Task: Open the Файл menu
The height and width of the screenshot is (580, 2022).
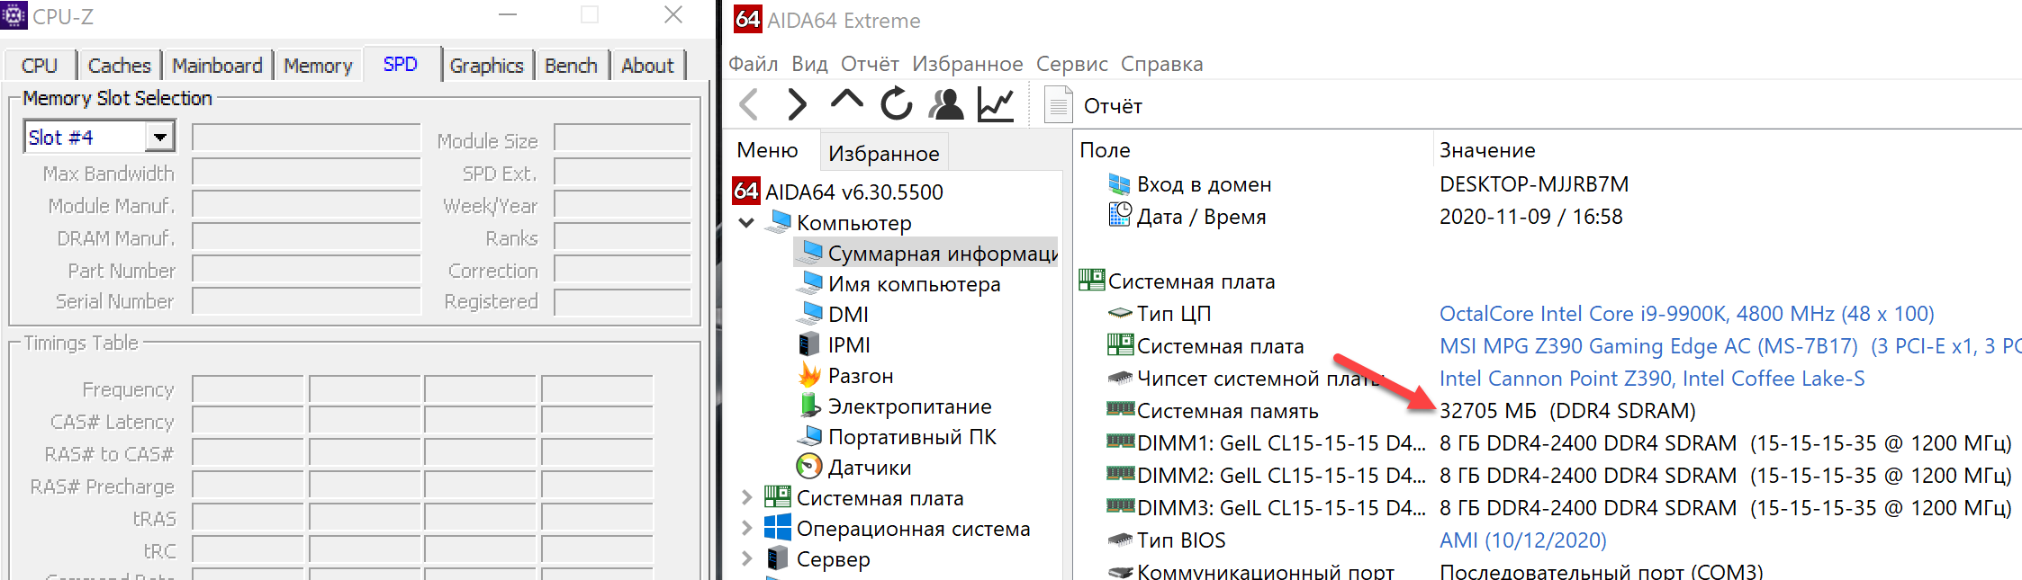Action: 754,64
